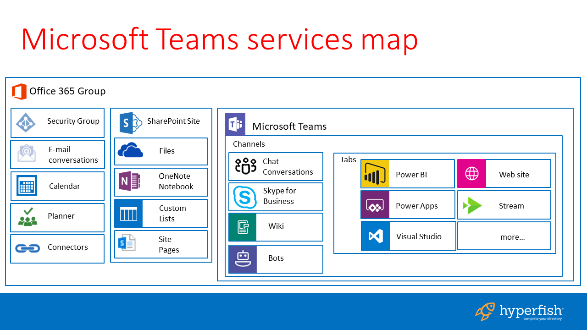
Task: Select the 'Microsoft Teams' heading text
Action: pyautogui.click(x=289, y=126)
